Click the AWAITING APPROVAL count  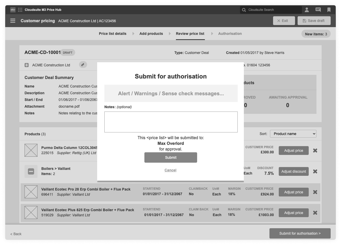[x=288, y=105]
